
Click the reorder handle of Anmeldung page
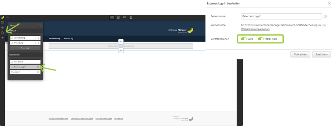click(x=39, y=43)
